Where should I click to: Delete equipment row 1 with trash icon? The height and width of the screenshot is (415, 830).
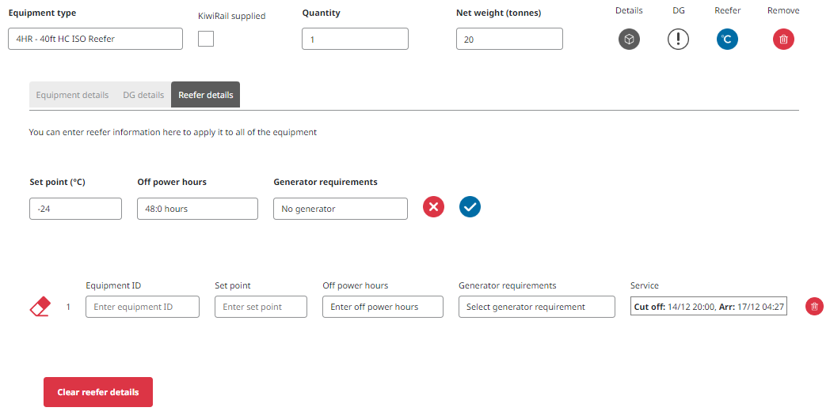(x=814, y=307)
